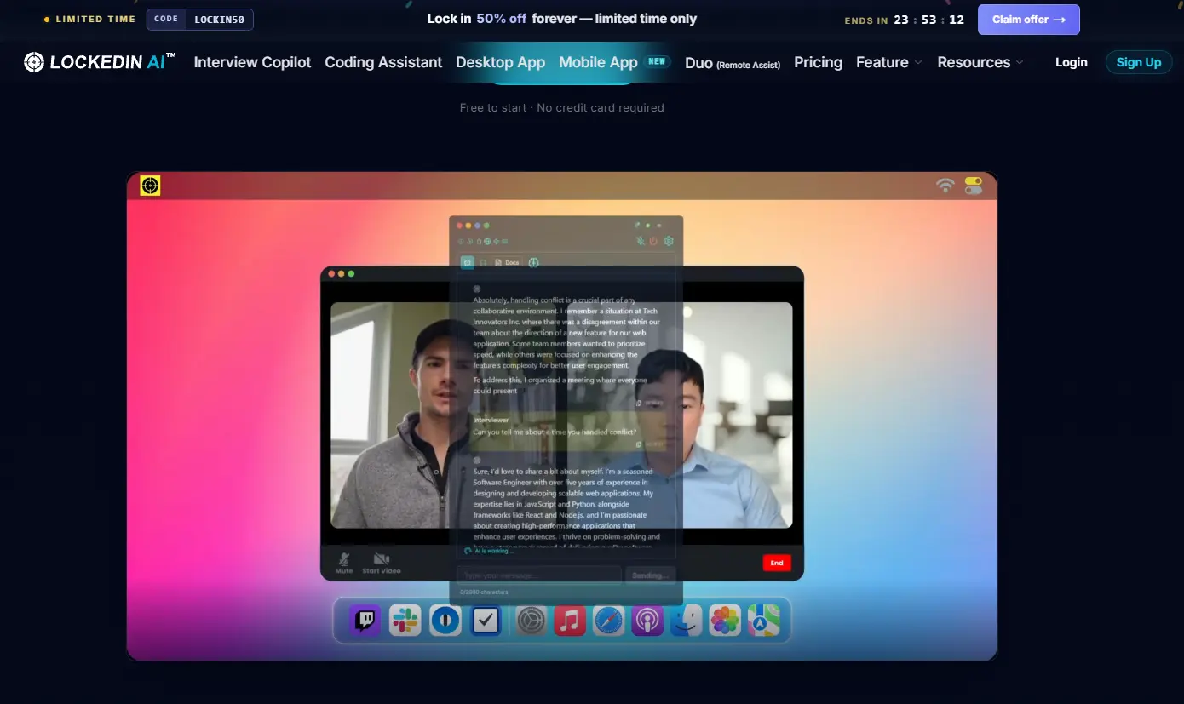Image resolution: width=1184 pixels, height=704 pixels.
Task: Open Photos from the dock
Action: tap(725, 621)
